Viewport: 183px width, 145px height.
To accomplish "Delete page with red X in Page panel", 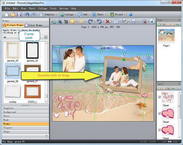I will [164, 24].
